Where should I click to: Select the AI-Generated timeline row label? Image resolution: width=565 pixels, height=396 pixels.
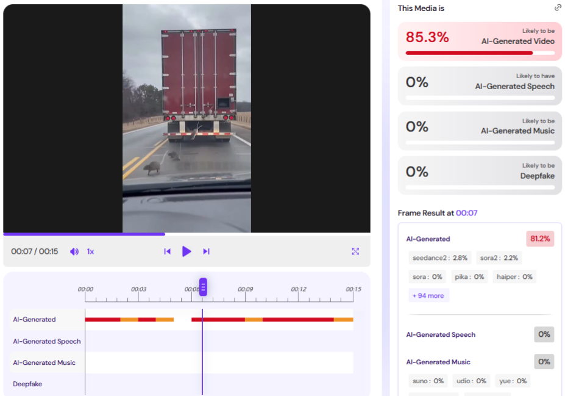point(34,319)
